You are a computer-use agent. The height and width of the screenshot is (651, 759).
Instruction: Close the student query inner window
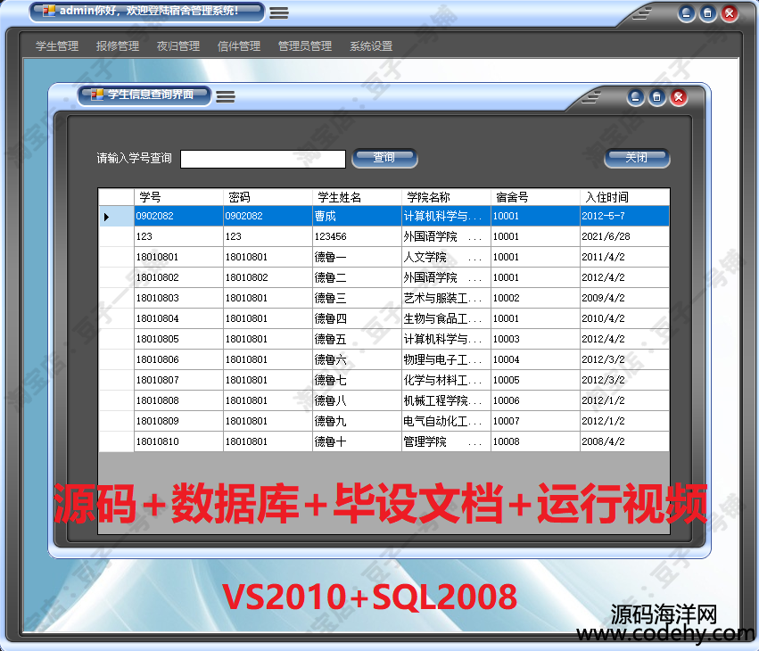pyautogui.click(x=679, y=97)
